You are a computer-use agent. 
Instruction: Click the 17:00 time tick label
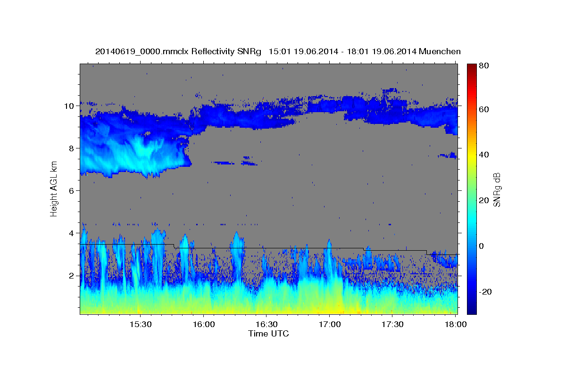click(330, 325)
